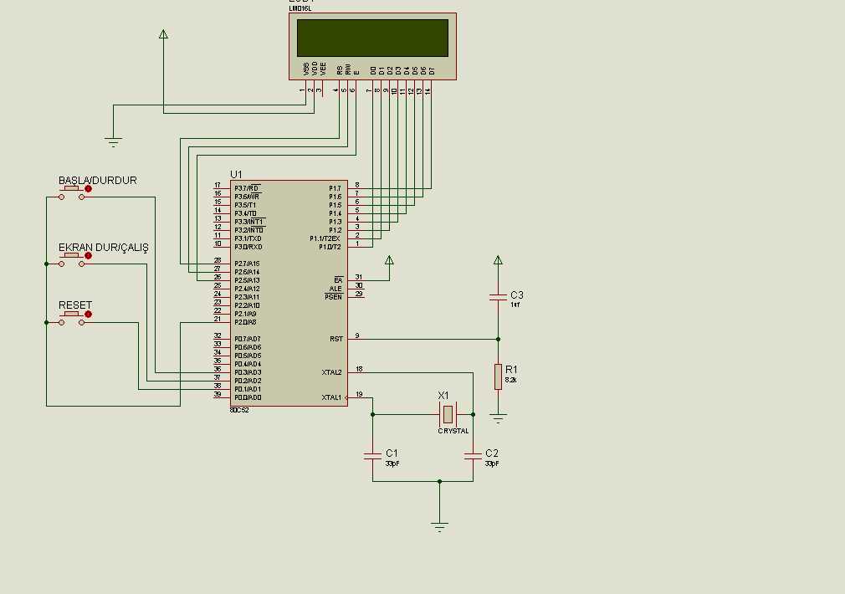Click the P3.1/TXD pin label
This screenshot has width=845, height=594.
(x=248, y=238)
